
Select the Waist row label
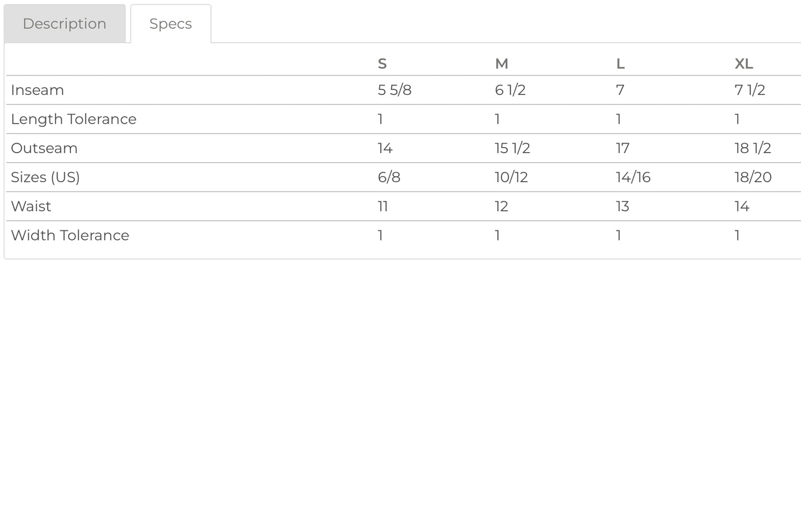point(31,206)
